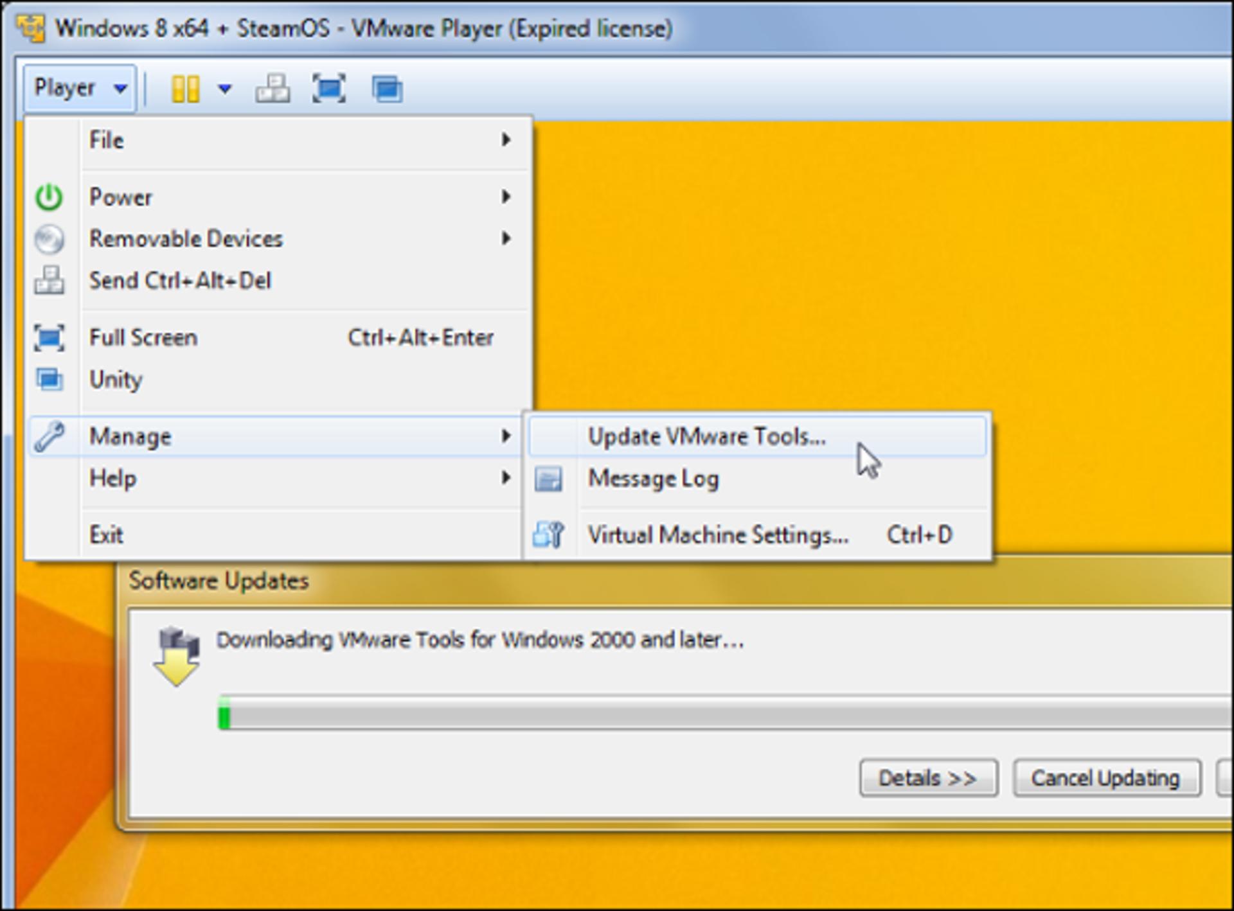The width and height of the screenshot is (1234, 911).
Task: Expand the Help submenu
Action: click(276, 478)
